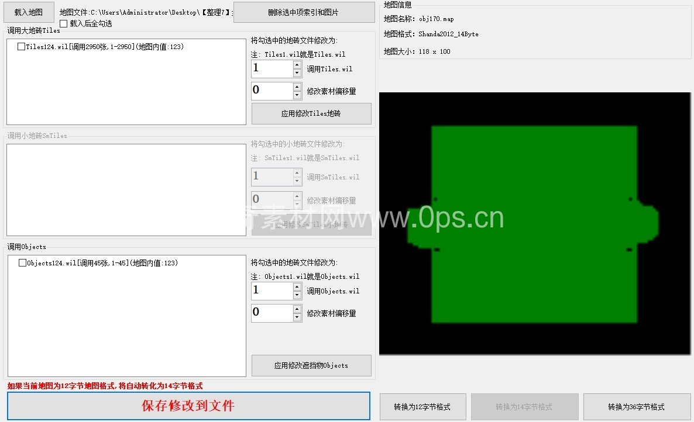
Task: Click the 应用修改Tiles地砖 button
Action: pos(311,114)
